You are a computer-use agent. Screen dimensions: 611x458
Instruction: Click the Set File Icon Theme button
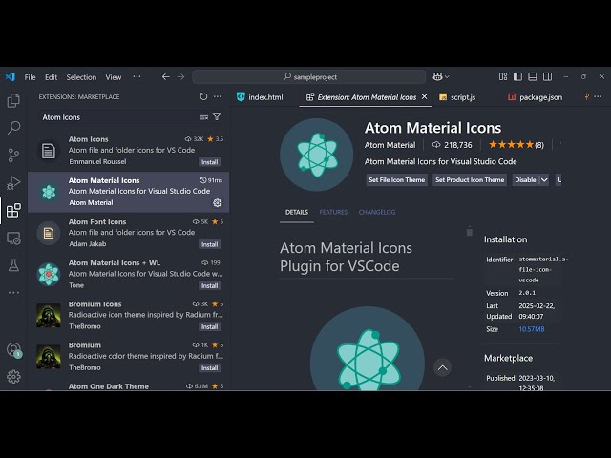click(x=396, y=179)
